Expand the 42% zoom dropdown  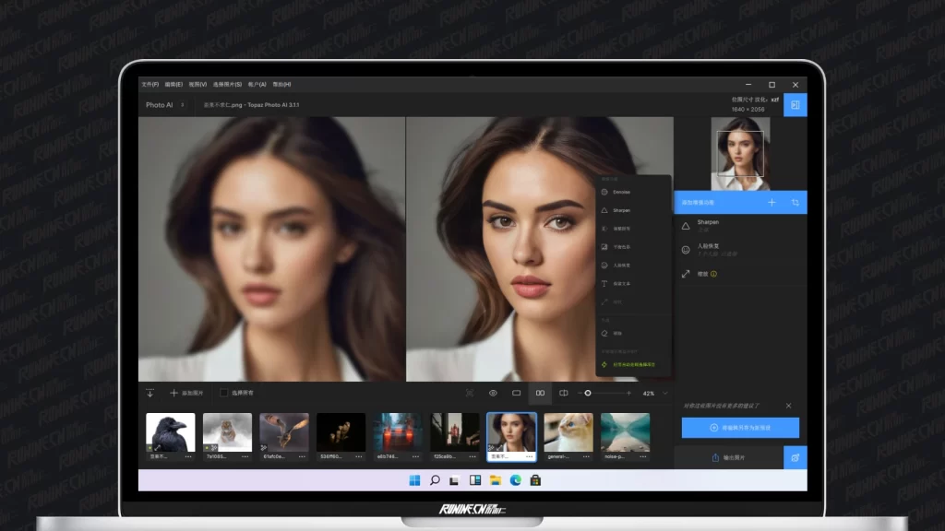coord(664,393)
